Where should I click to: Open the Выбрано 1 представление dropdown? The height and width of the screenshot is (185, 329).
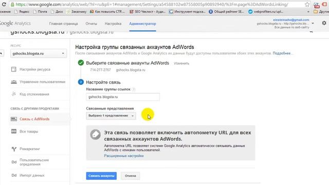[x=111, y=116]
